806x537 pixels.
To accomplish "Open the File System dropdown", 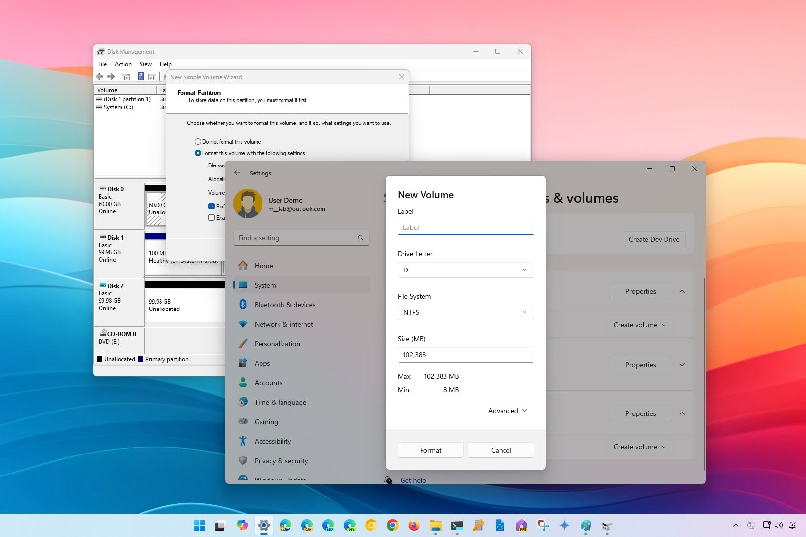I will click(x=464, y=312).
